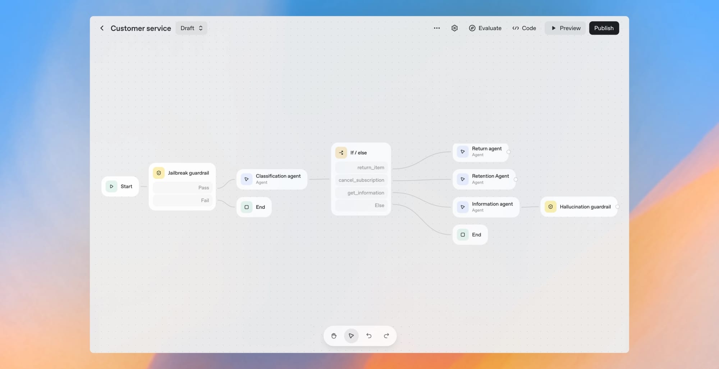This screenshot has width=719, height=369.
Task: Open the more options ellipsis menu
Action: [436, 28]
